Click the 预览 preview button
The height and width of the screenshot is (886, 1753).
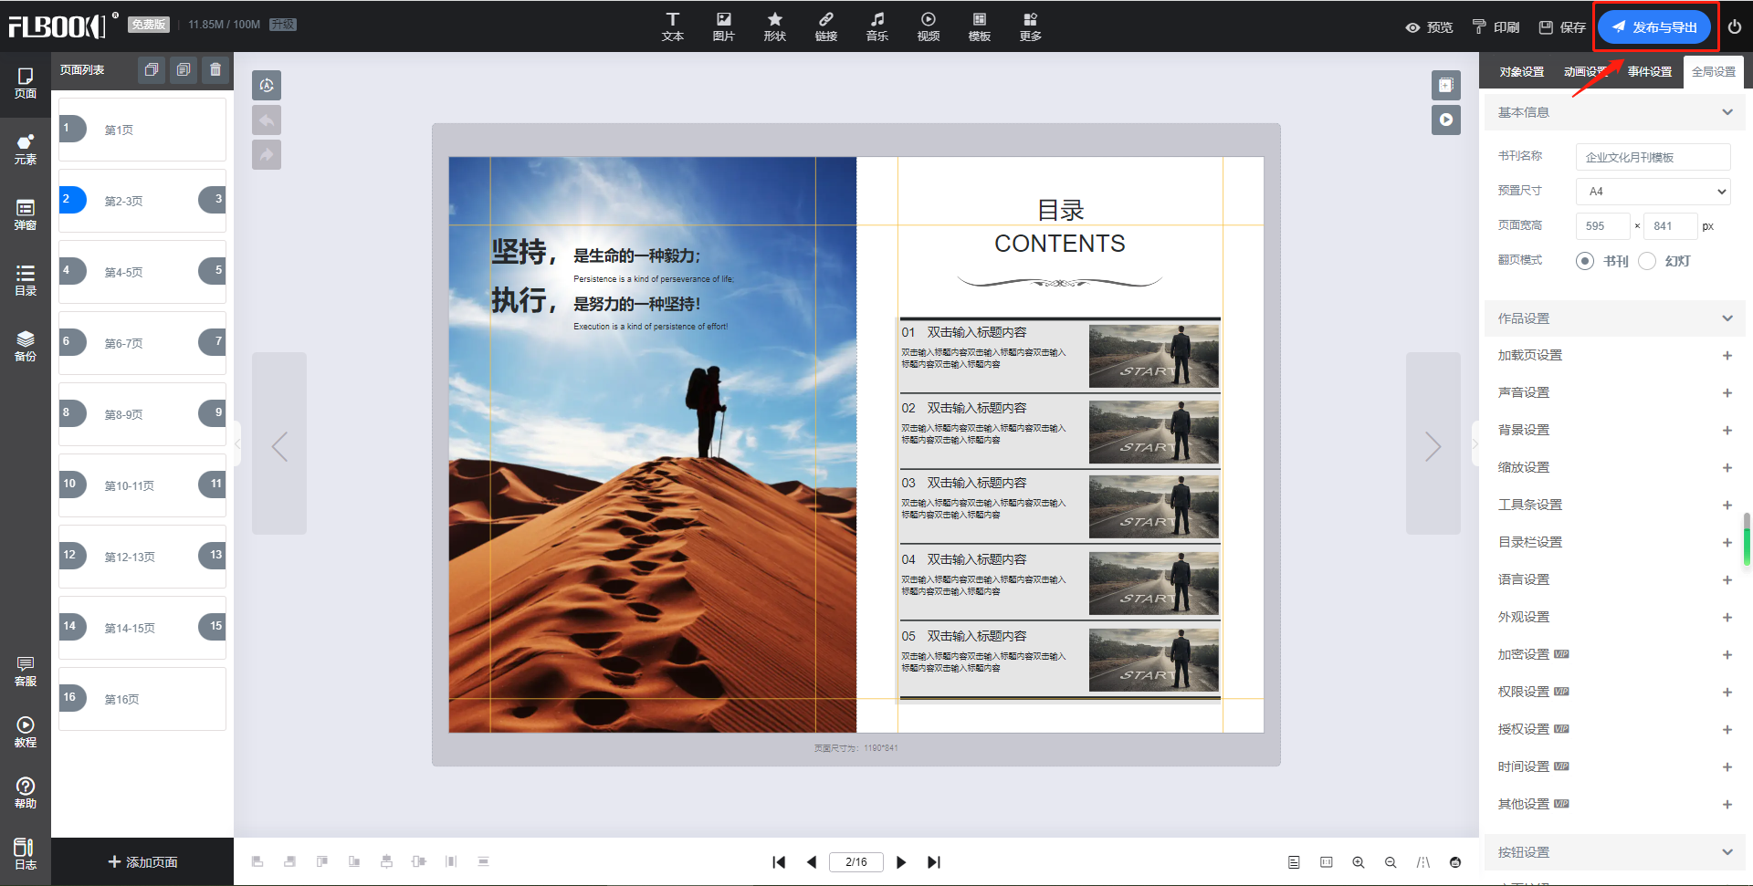pos(1430,27)
